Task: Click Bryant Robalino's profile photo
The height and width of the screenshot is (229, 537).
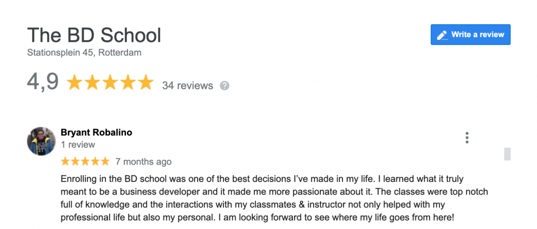Action: (x=41, y=141)
